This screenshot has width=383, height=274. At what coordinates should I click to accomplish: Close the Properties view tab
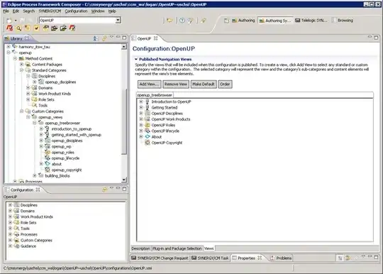point(260,258)
